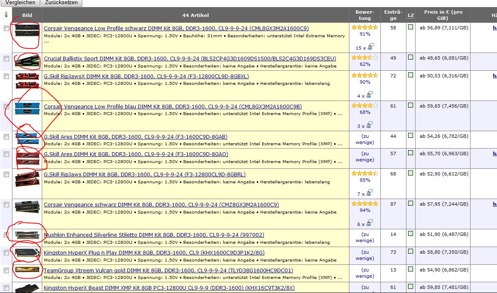Viewport: 497px width, 293px height.
Task: Click star rating of G.Skill RipJaws F3-12800CL9D-8GBRL
Action: pos(365,174)
